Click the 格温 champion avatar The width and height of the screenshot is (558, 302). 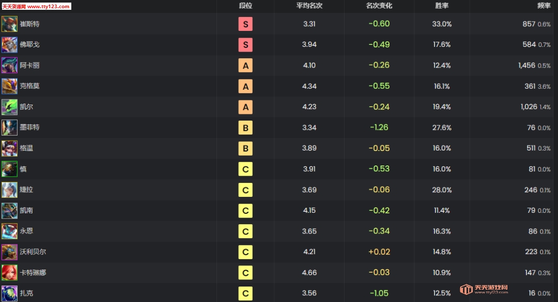coord(9,148)
